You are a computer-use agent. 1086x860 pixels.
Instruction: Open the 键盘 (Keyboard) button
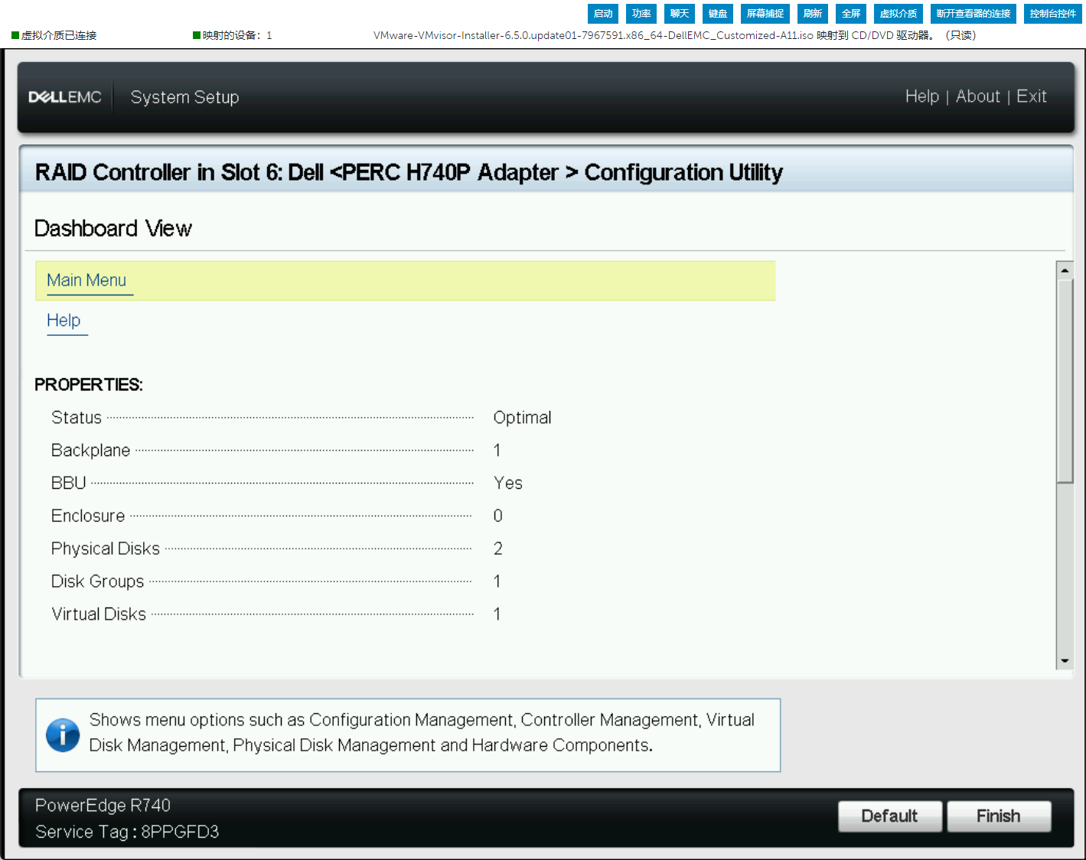click(x=718, y=14)
